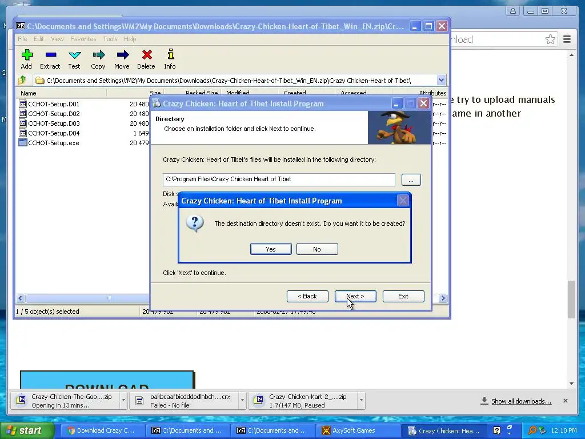Decline directory creation with No

[317, 249]
